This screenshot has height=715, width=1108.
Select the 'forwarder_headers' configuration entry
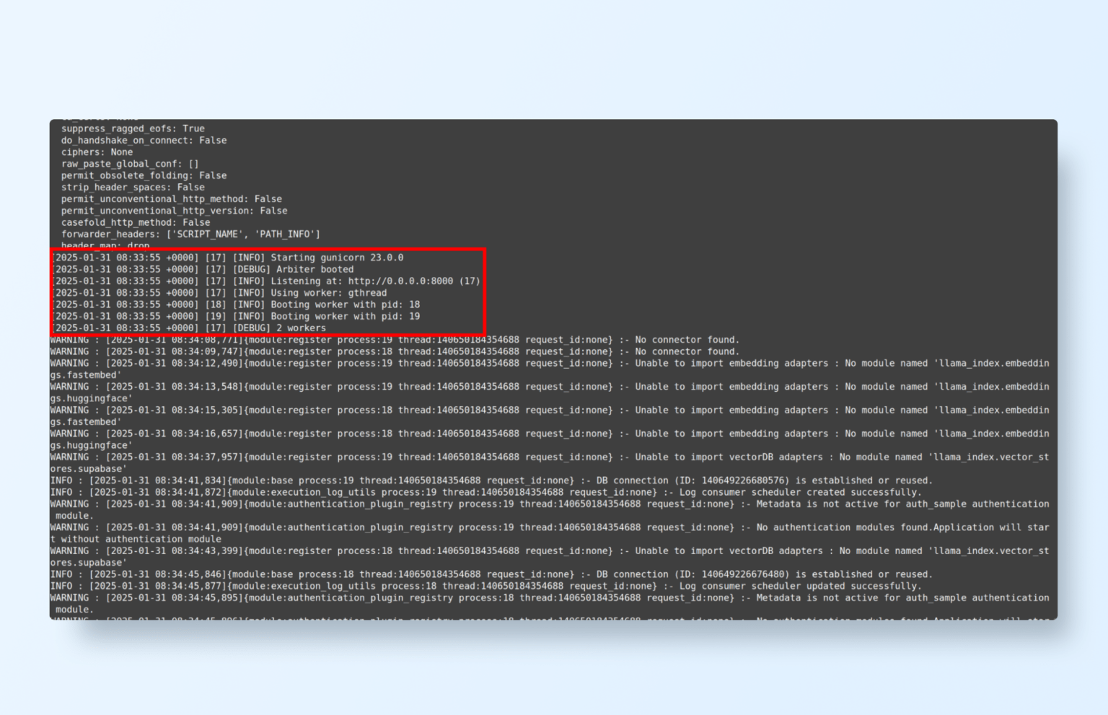188,234
